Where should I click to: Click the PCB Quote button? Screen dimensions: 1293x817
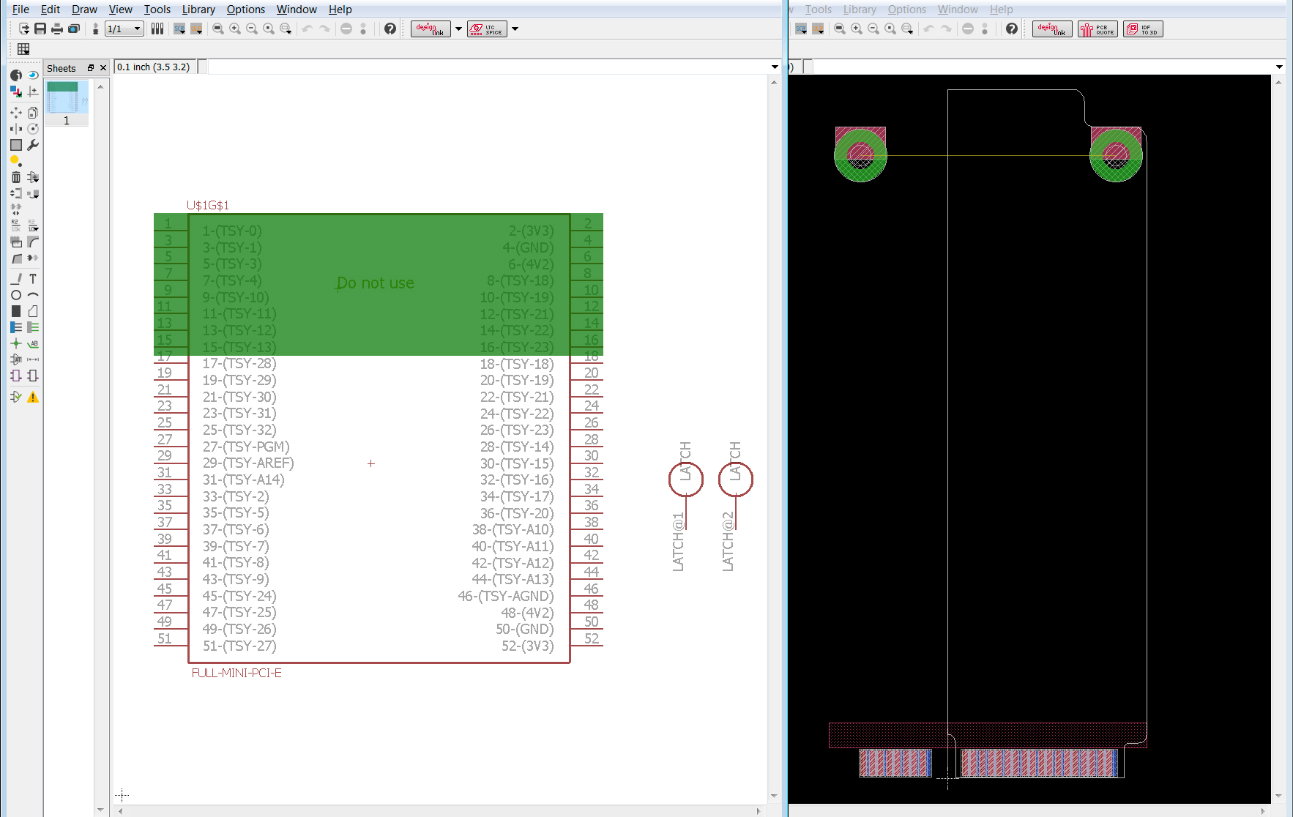(1097, 29)
